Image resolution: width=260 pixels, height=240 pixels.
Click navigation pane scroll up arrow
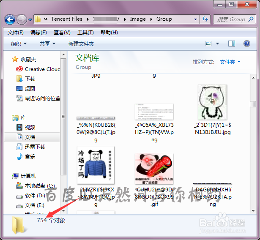[63, 55]
